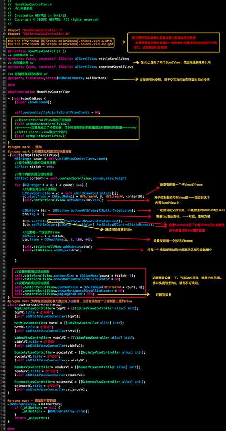This screenshot has height=431, width=226.
Task: Click the #define HYScreenH macro line
Action: pos(60,44)
